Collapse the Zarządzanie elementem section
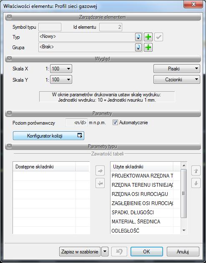Viewport: 206px width, 263px height. pos(10,17)
